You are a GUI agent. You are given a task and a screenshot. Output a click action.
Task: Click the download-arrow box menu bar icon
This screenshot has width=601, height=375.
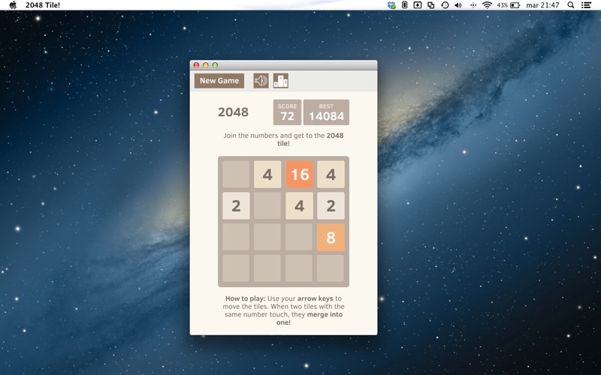[x=418, y=5]
